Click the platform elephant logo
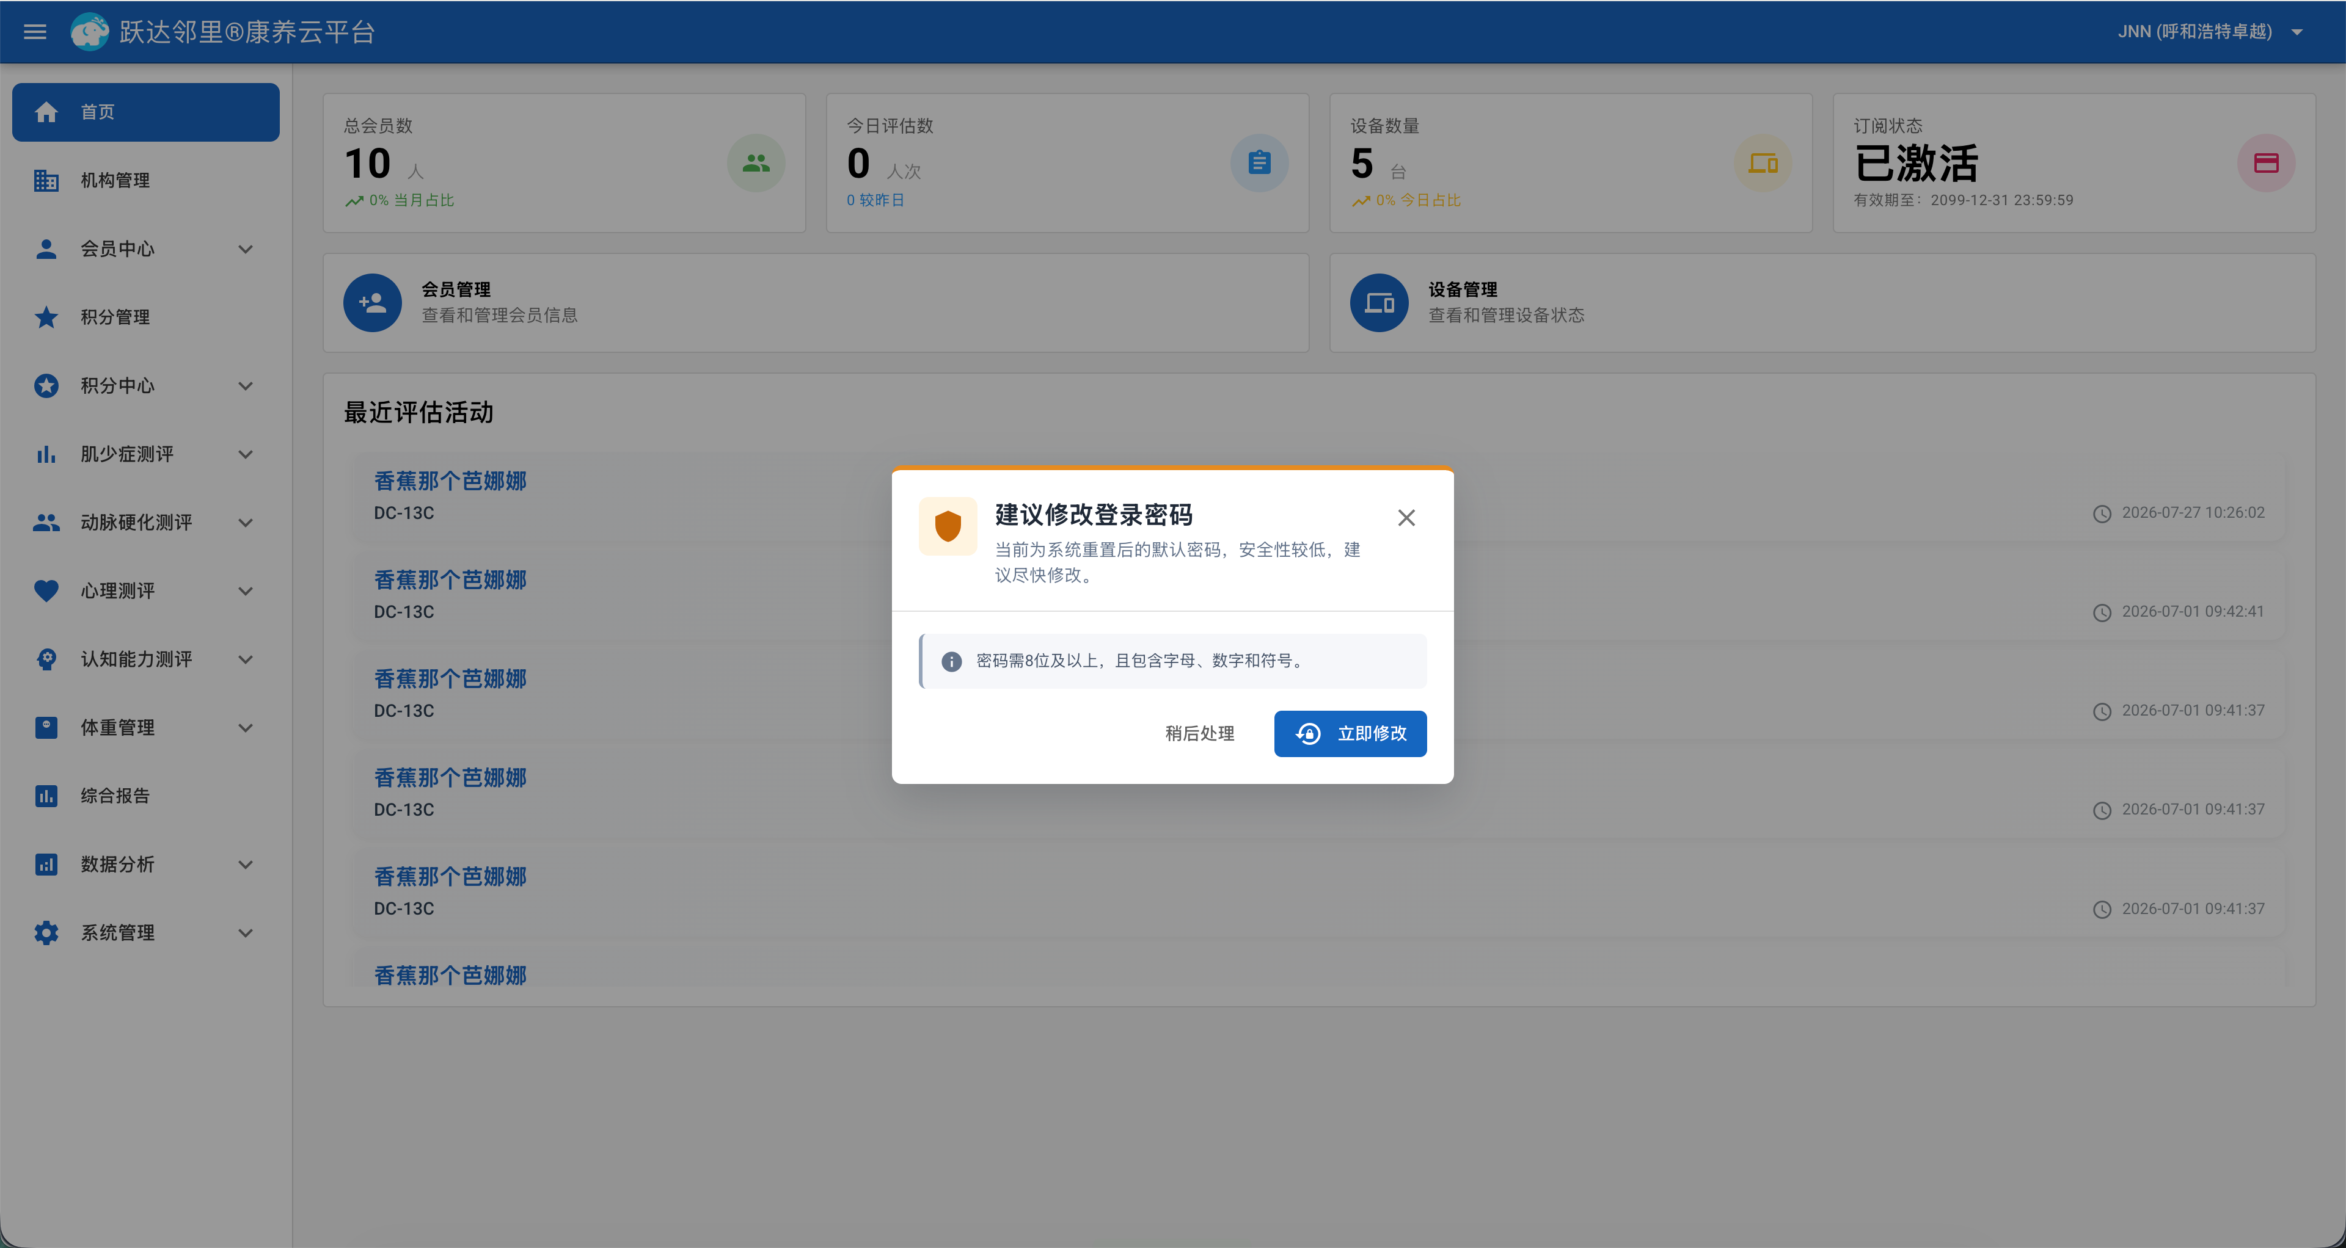Image resolution: width=2346 pixels, height=1248 pixels. pyautogui.click(x=89, y=32)
